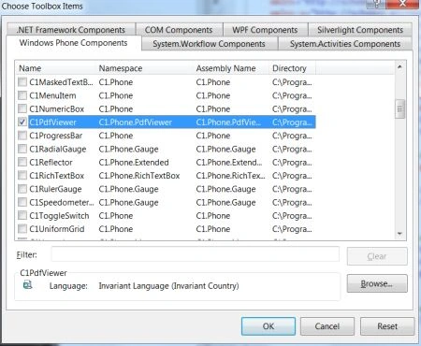This screenshot has width=421, height=346.
Task: Sort by Directory column header
Action: [x=292, y=68]
